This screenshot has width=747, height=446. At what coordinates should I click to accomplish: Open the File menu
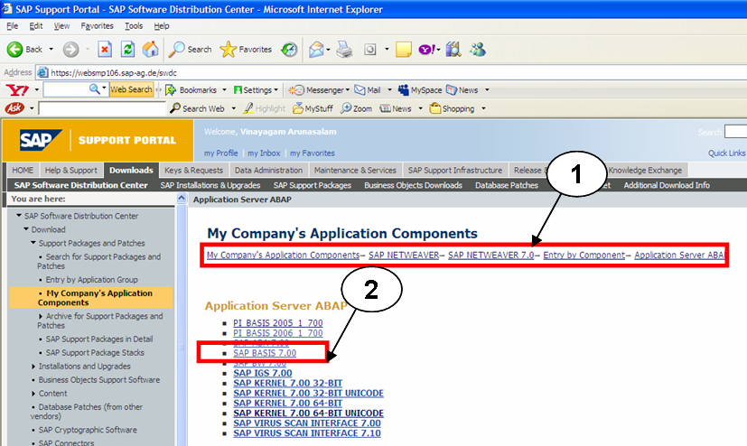pos(13,25)
